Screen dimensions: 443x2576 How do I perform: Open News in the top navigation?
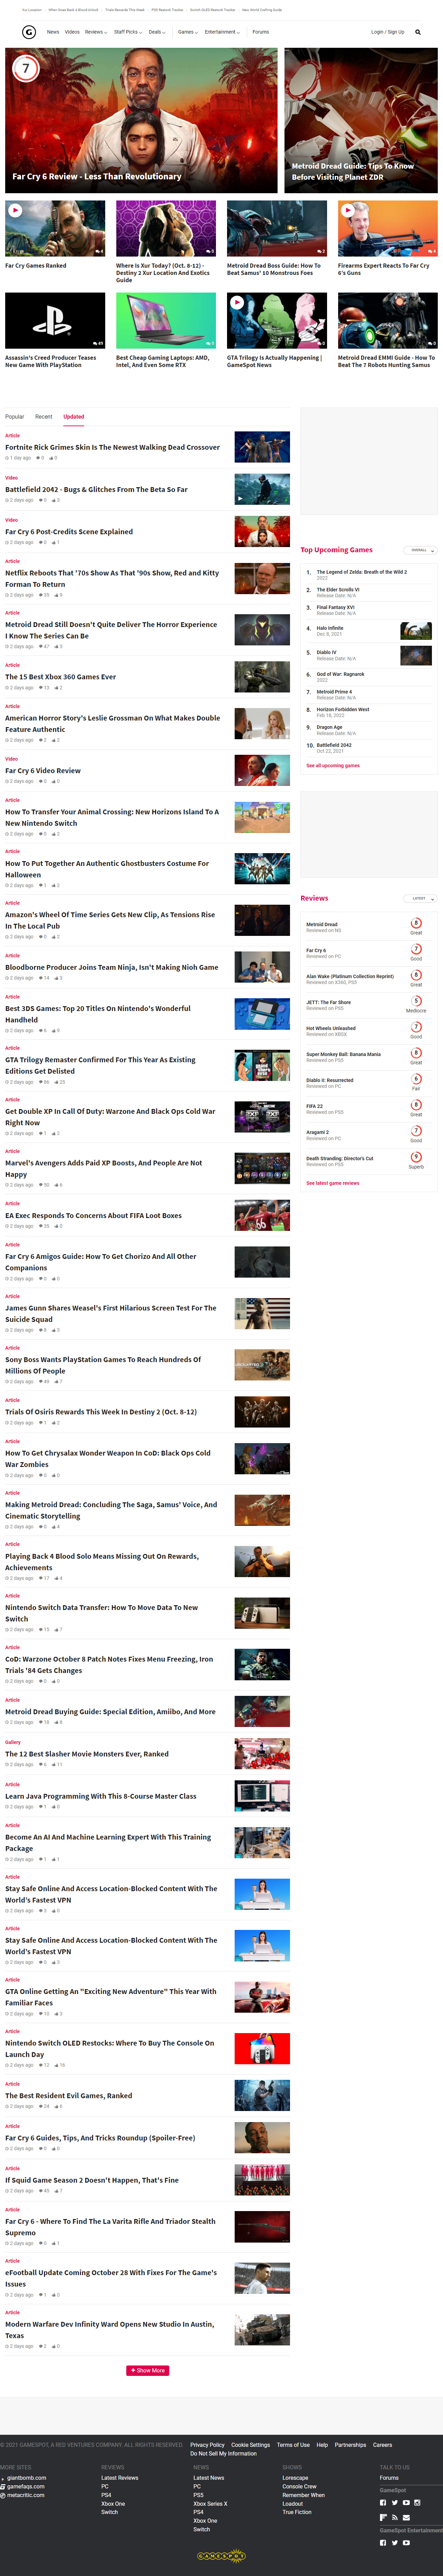[53, 32]
